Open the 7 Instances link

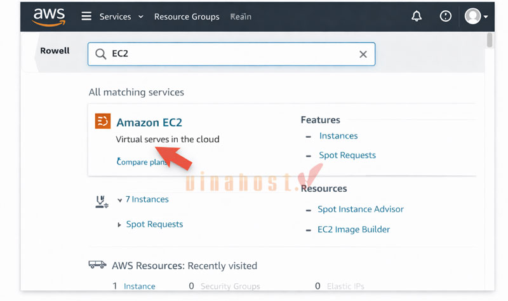pos(147,199)
